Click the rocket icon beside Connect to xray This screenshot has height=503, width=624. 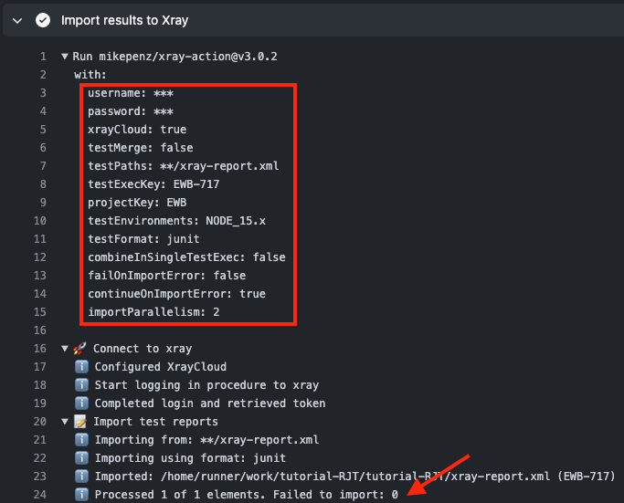click(80, 349)
